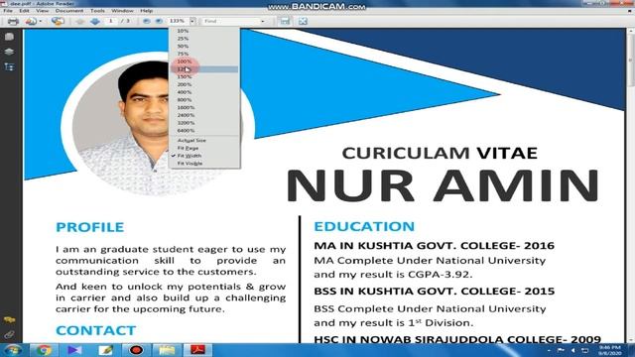635x357 pixels.
Task: Select 3200% zoom from the list
Action: [204, 123]
